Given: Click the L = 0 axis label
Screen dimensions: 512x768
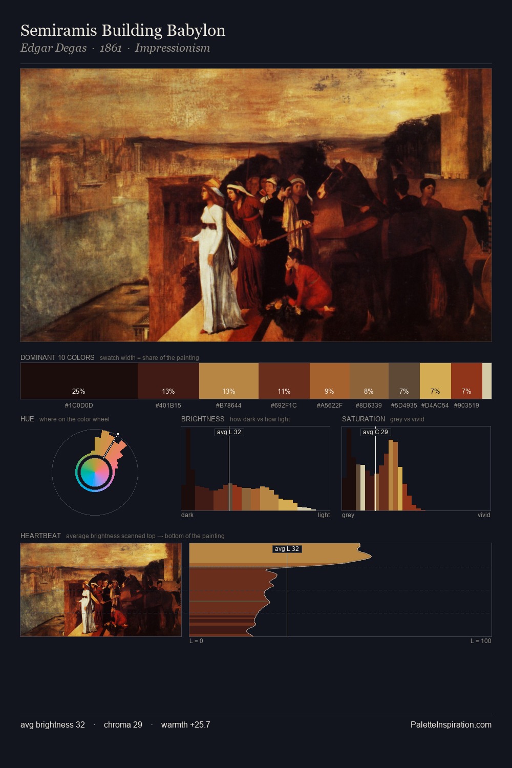Looking at the screenshot, I should click(x=196, y=641).
